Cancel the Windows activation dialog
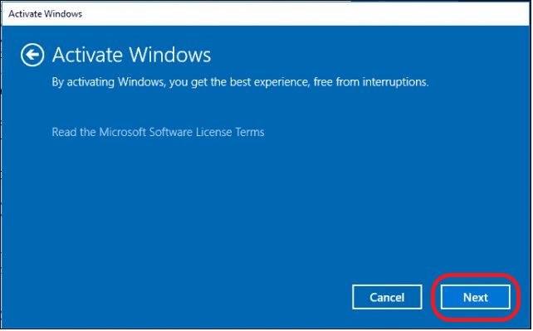This screenshot has width=533, height=331. (x=387, y=297)
